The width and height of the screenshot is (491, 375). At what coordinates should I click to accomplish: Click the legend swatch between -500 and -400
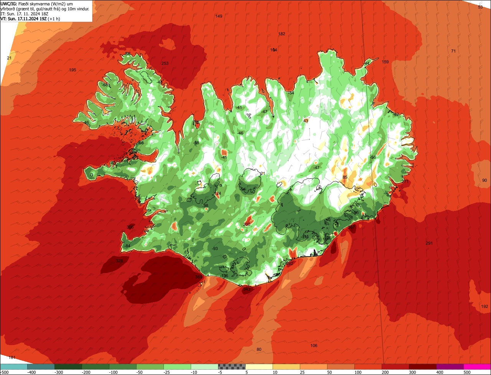[14, 367]
